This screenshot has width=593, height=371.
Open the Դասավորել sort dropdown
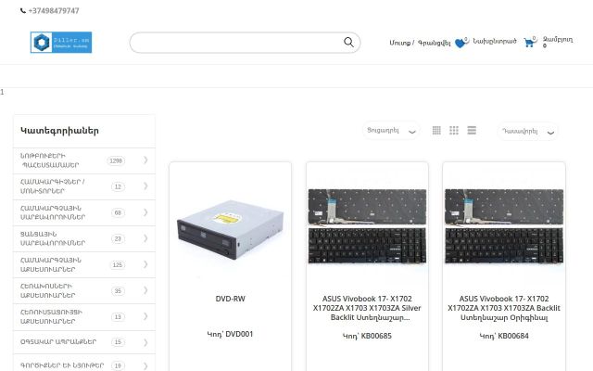[527, 132]
